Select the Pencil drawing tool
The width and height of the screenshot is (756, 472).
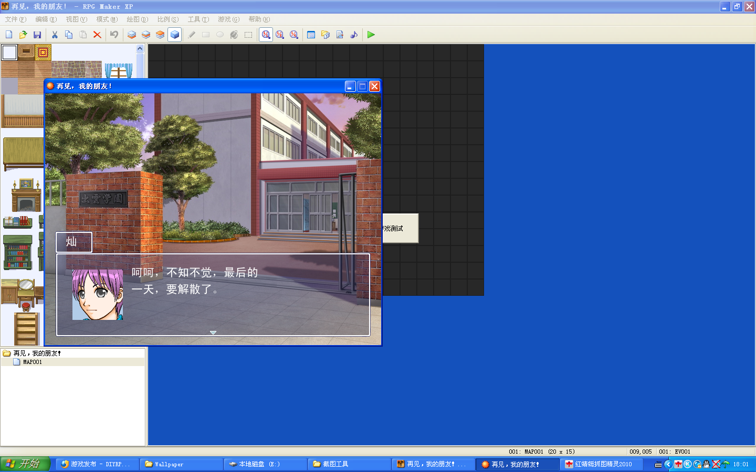[x=192, y=35]
